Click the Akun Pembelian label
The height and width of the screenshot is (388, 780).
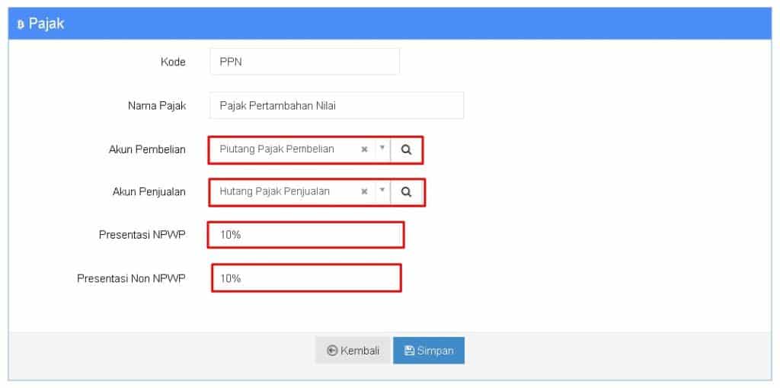pos(147,149)
